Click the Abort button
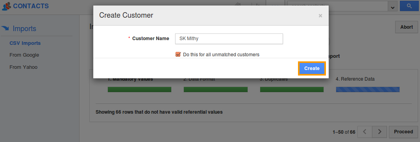Screen dimensions: 420x142 tap(407, 27)
